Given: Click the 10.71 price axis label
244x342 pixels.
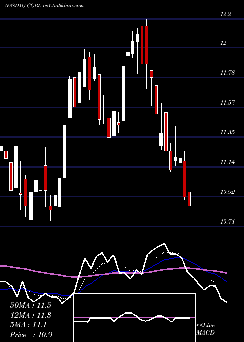Looking at the screenshot, I should click(x=227, y=222).
